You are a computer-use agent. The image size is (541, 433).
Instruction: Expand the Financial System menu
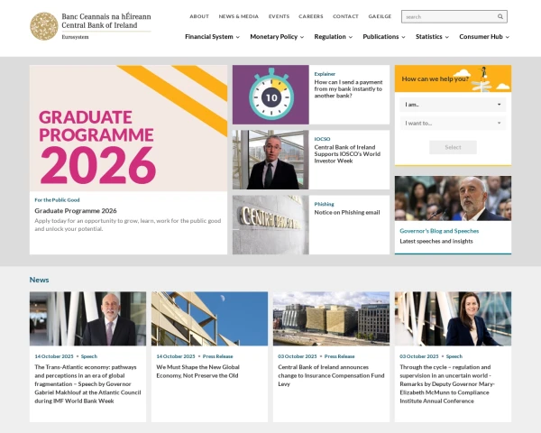pos(212,37)
